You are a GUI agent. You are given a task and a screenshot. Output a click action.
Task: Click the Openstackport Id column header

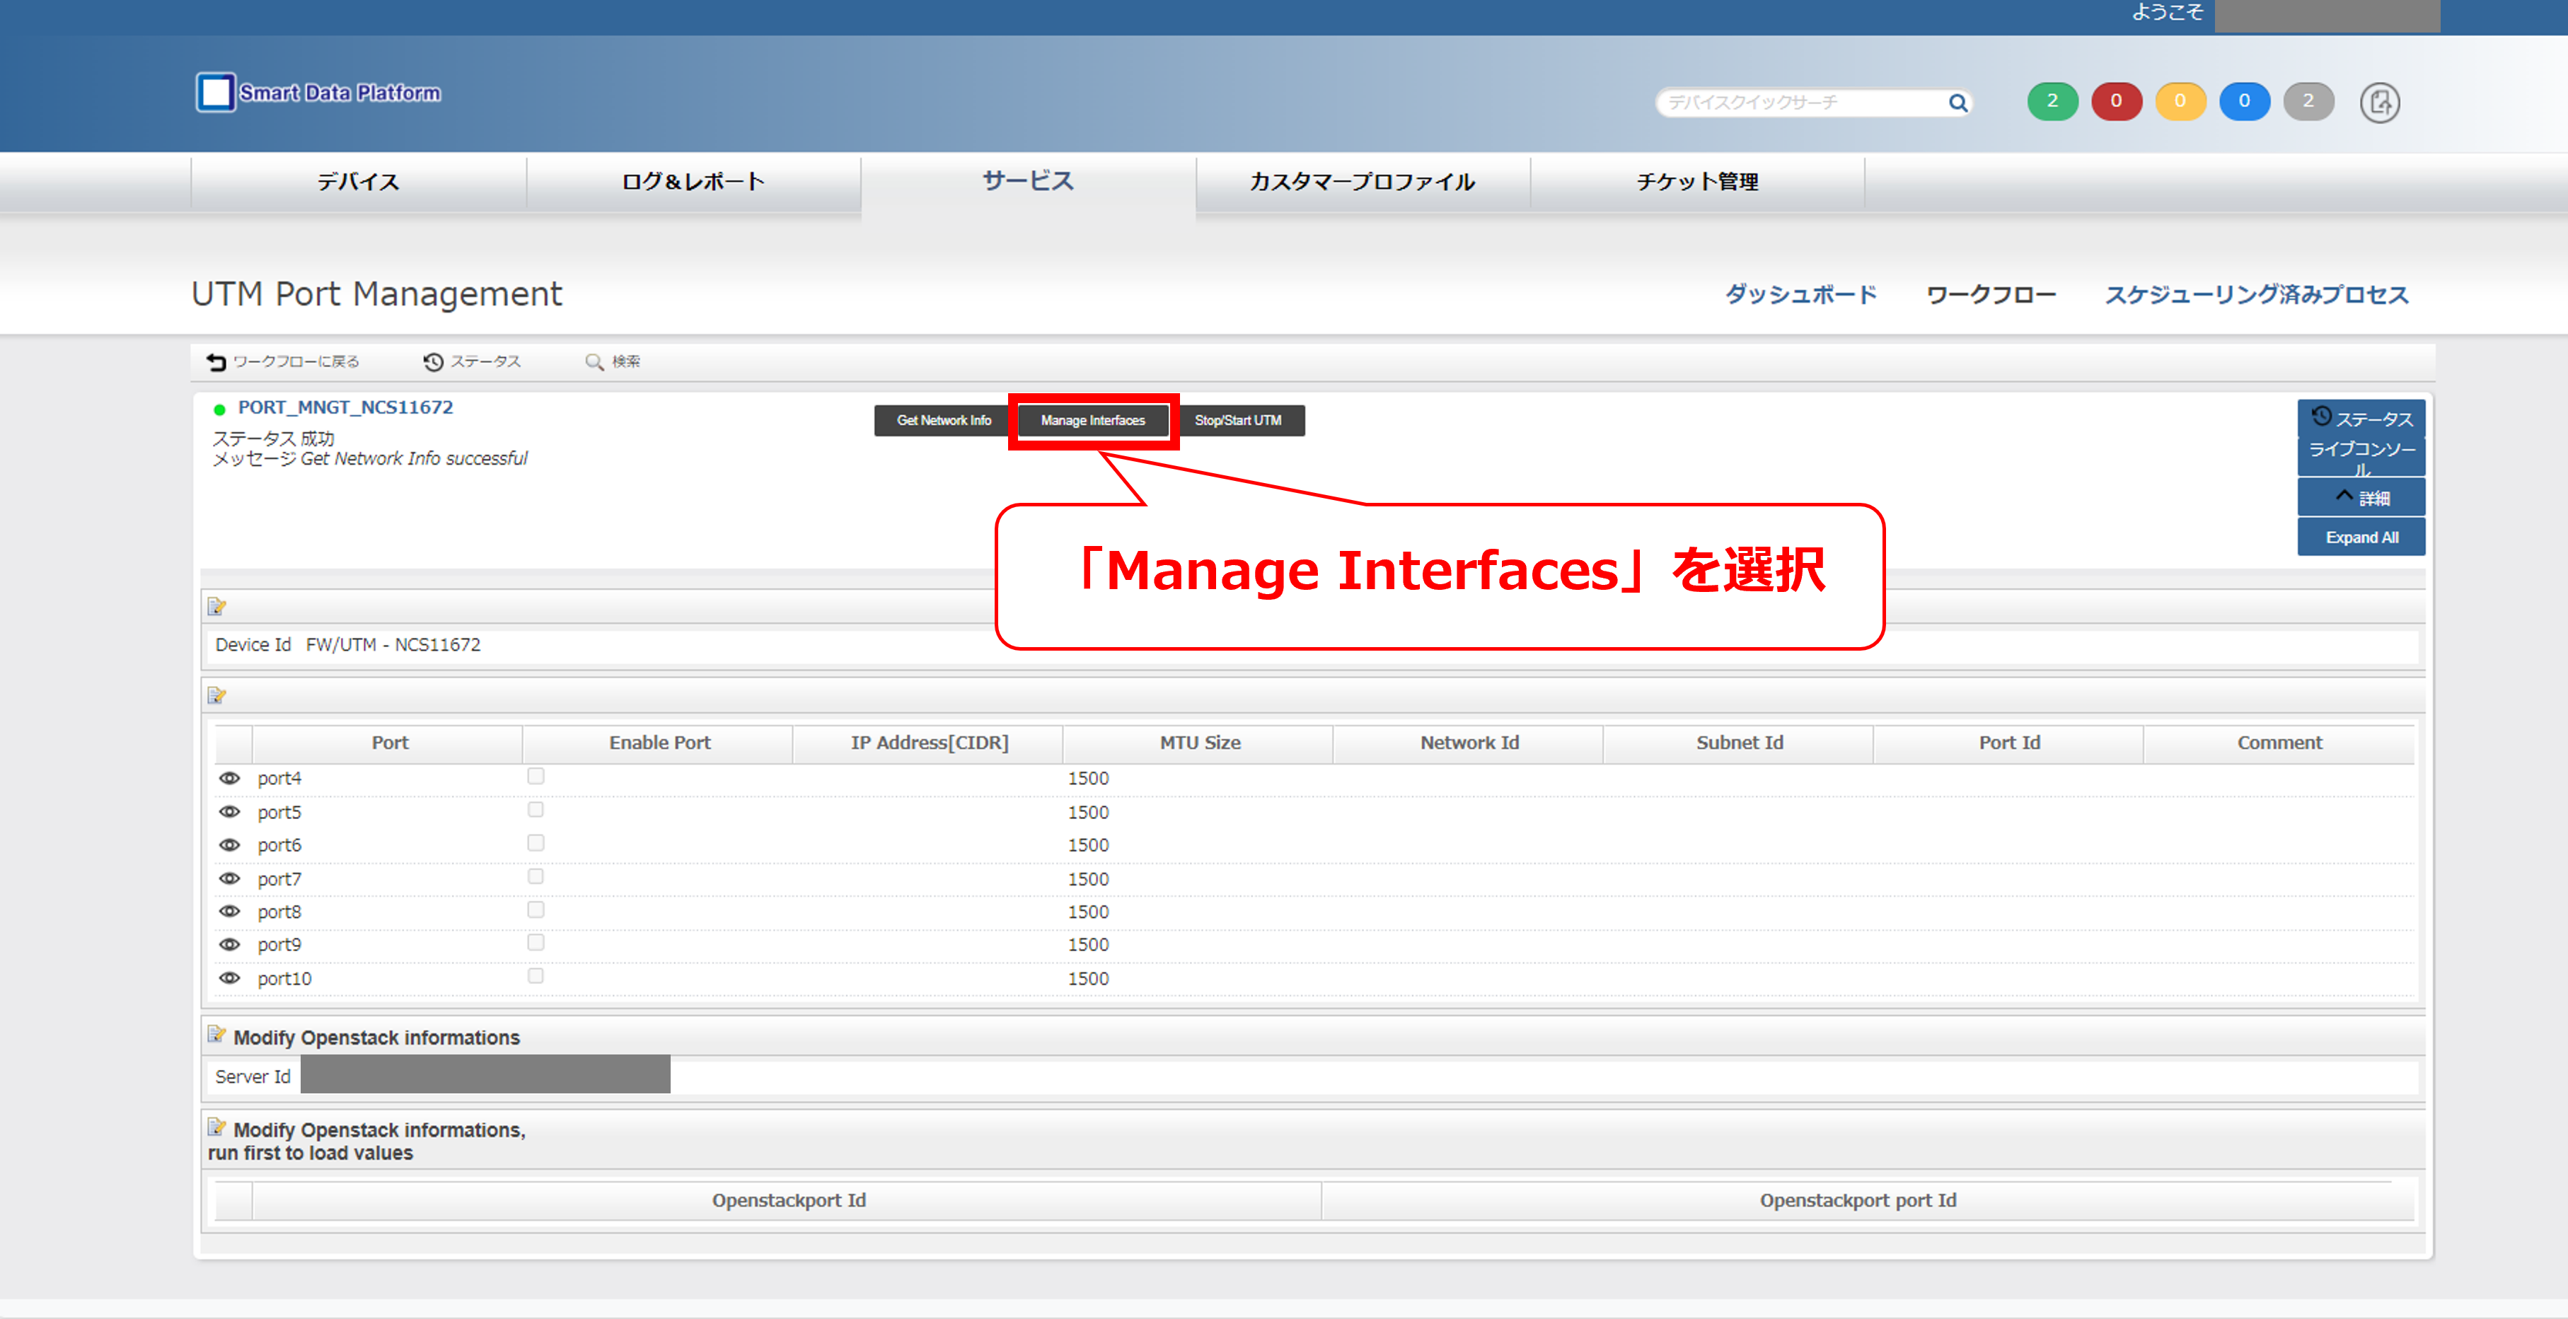(787, 1200)
